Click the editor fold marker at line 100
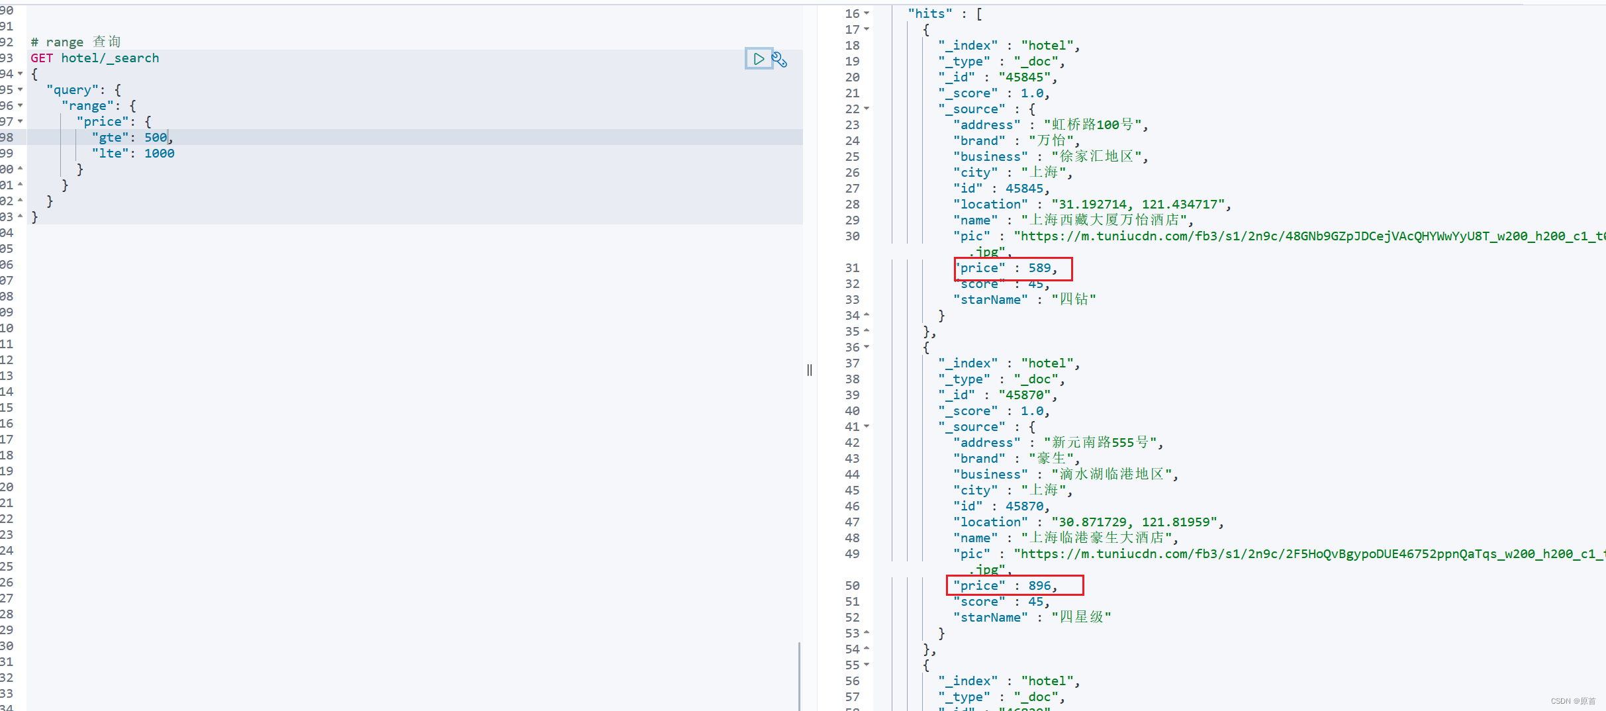 pos(21,169)
